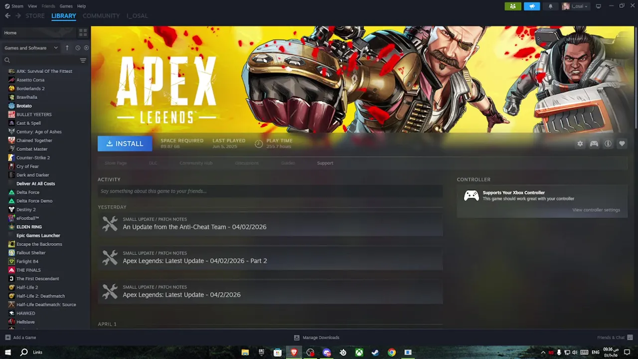Open the controller layout icon for Apex
This screenshot has width=638, height=359.
click(594, 144)
